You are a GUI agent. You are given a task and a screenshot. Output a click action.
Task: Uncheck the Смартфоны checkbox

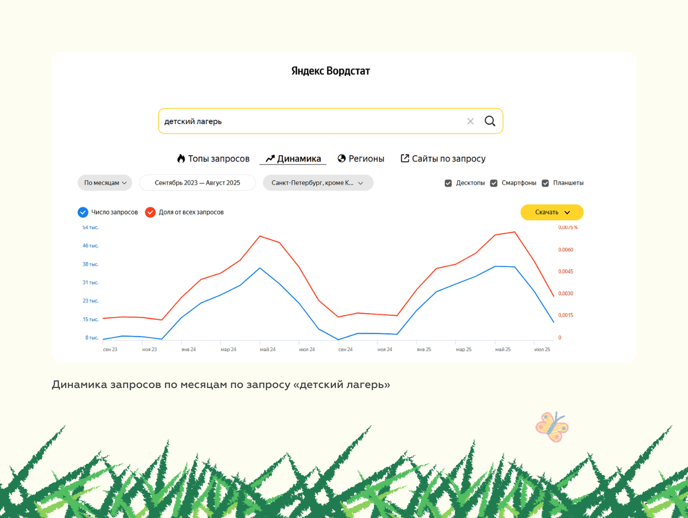coord(494,183)
